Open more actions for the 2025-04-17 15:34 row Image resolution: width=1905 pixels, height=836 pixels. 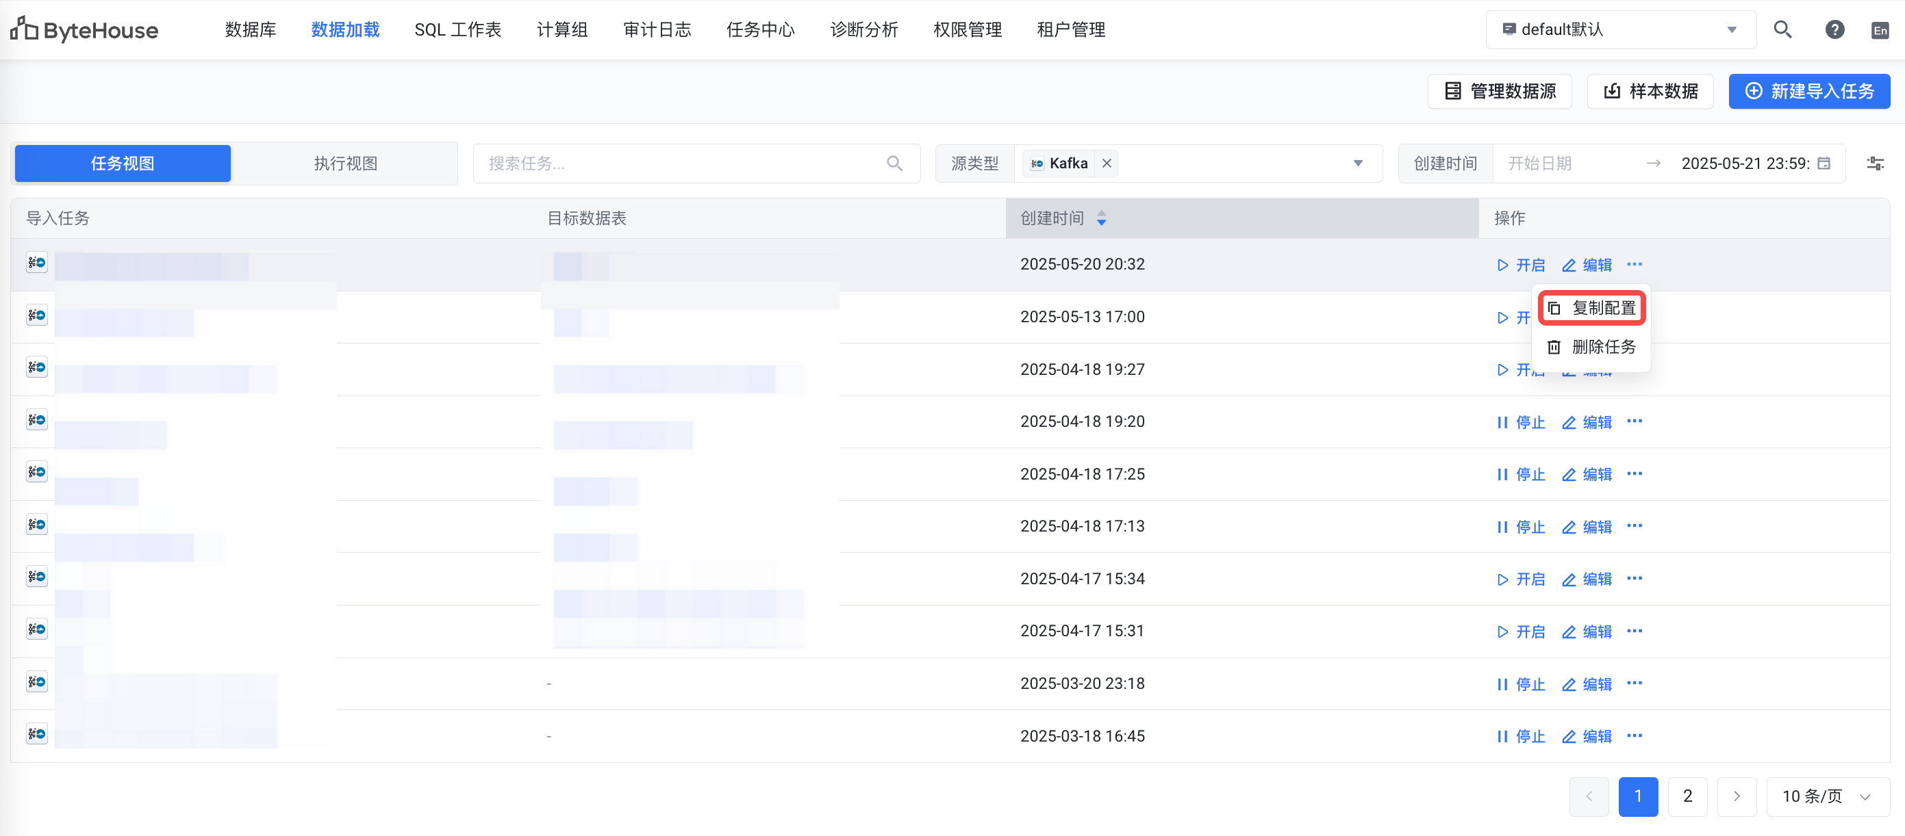click(x=1635, y=578)
